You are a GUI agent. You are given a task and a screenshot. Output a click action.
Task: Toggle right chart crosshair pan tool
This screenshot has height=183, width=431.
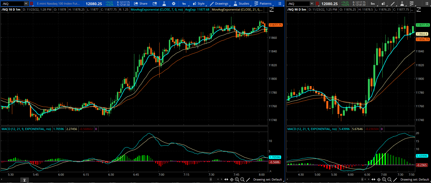pos(379,180)
